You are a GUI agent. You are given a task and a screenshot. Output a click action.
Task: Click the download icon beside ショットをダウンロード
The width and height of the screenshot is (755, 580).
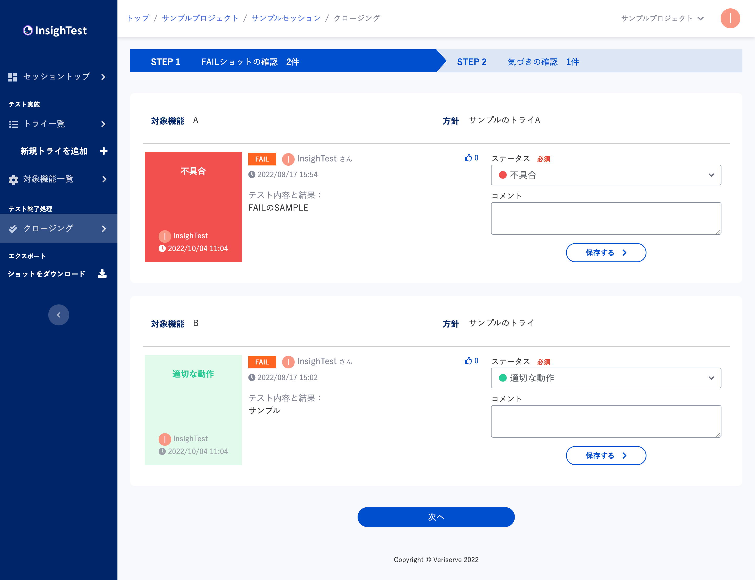point(102,273)
